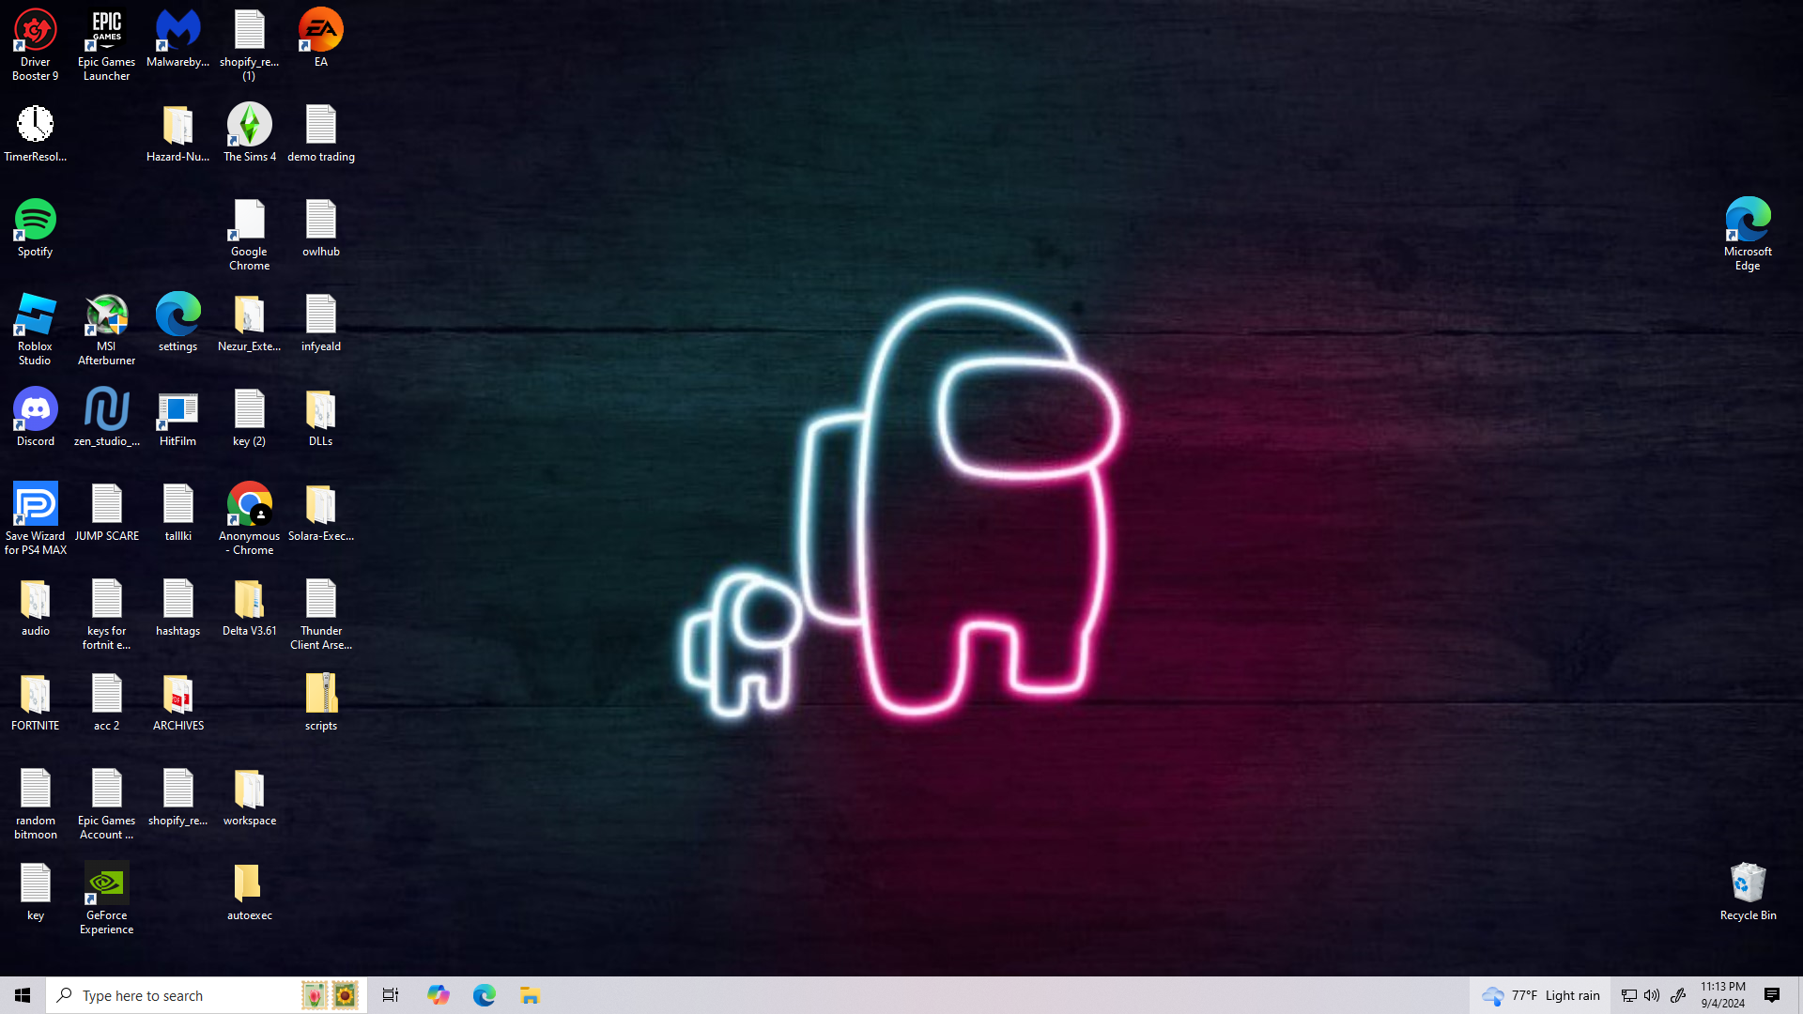Image resolution: width=1803 pixels, height=1014 pixels.
Task: Open File Explorer from the taskbar
Action: coord(530,995)
